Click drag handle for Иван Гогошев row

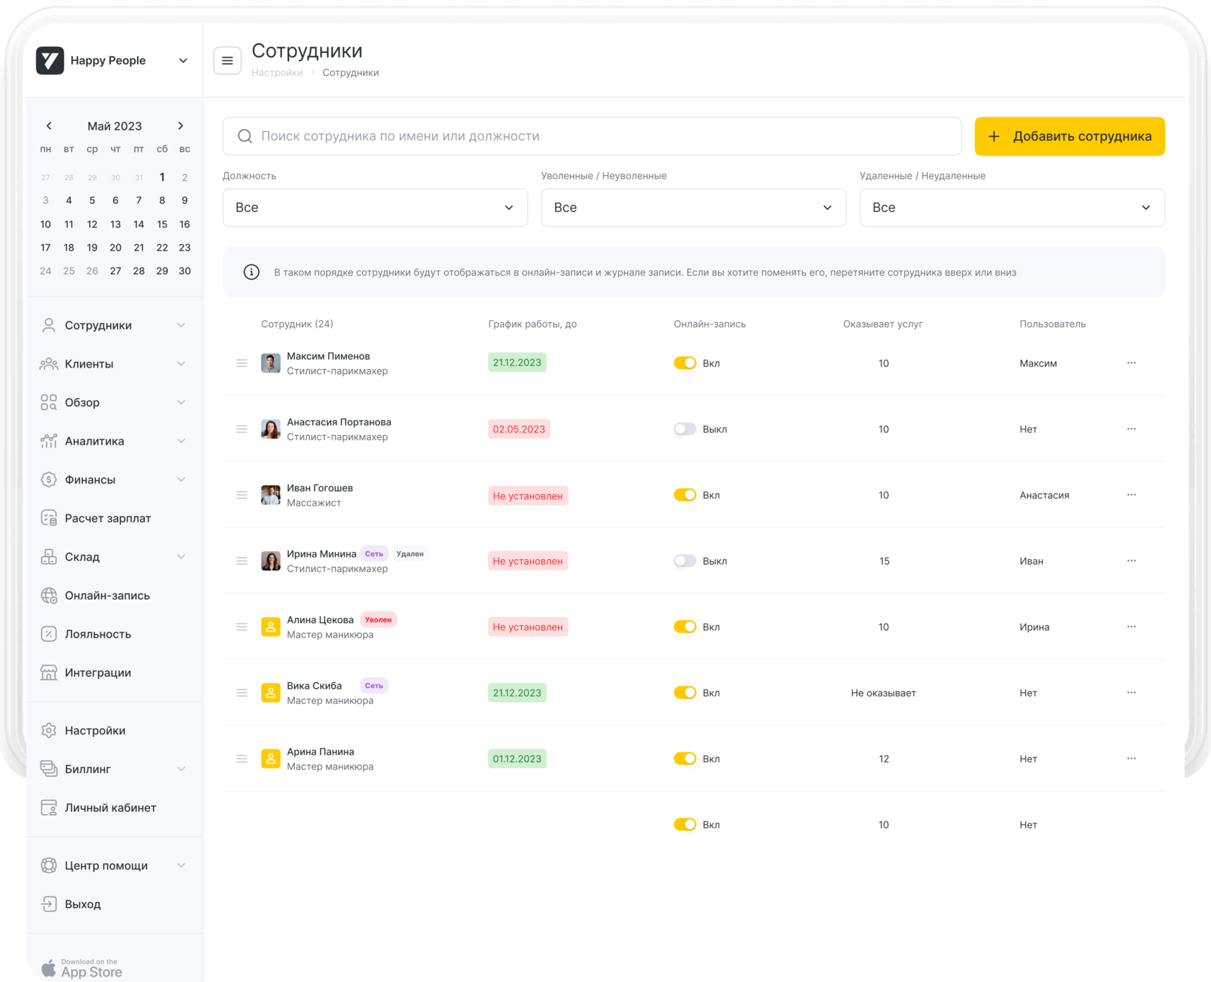pos(242,495)
